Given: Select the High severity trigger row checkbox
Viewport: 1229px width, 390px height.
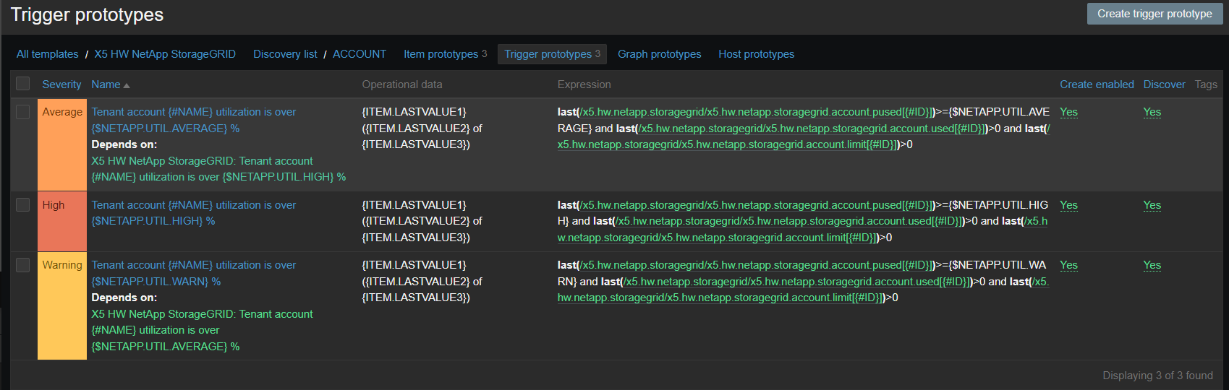Looking at the screenshot, I should click(23, 205).
